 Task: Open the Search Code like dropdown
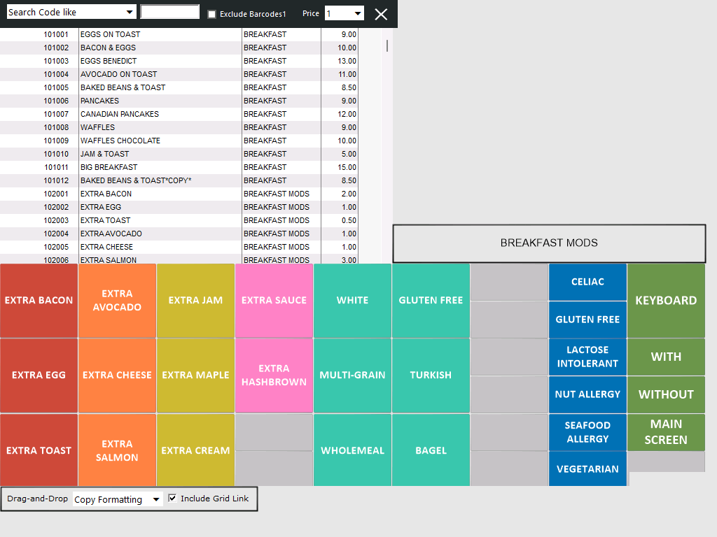coord(71,13)
